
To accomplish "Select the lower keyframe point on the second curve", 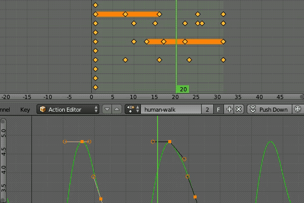I will point(195,197).
